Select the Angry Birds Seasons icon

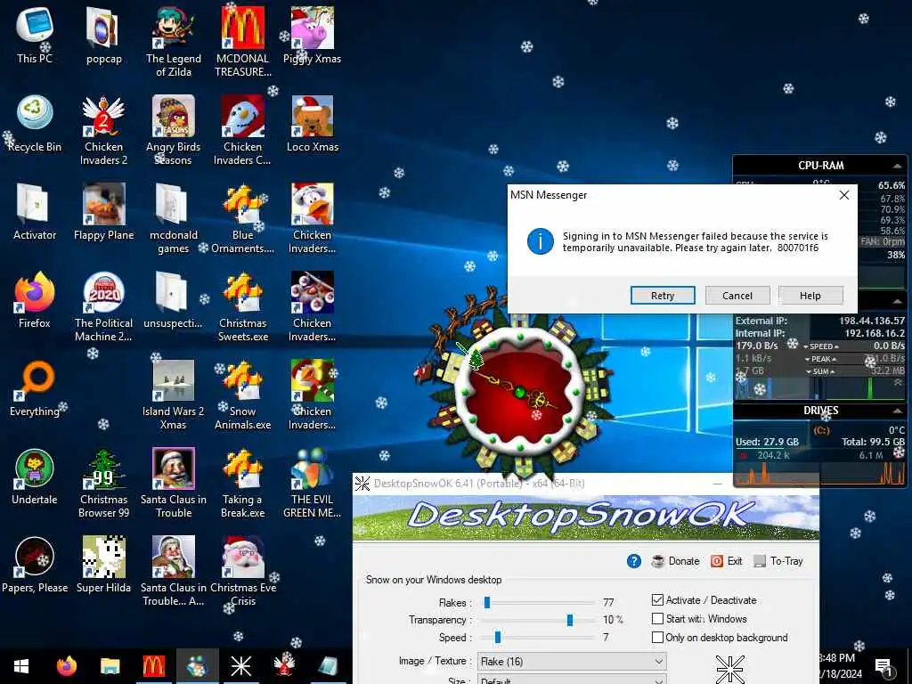[x=174, y=130]
